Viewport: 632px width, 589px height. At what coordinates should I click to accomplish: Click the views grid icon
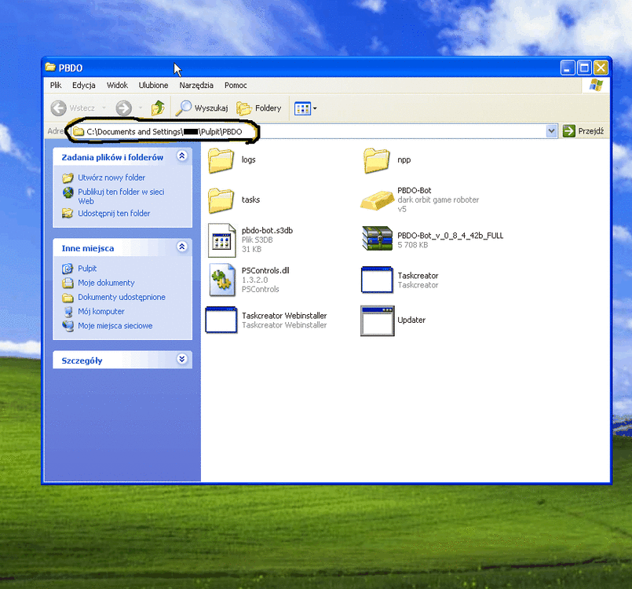coord(302,108)
